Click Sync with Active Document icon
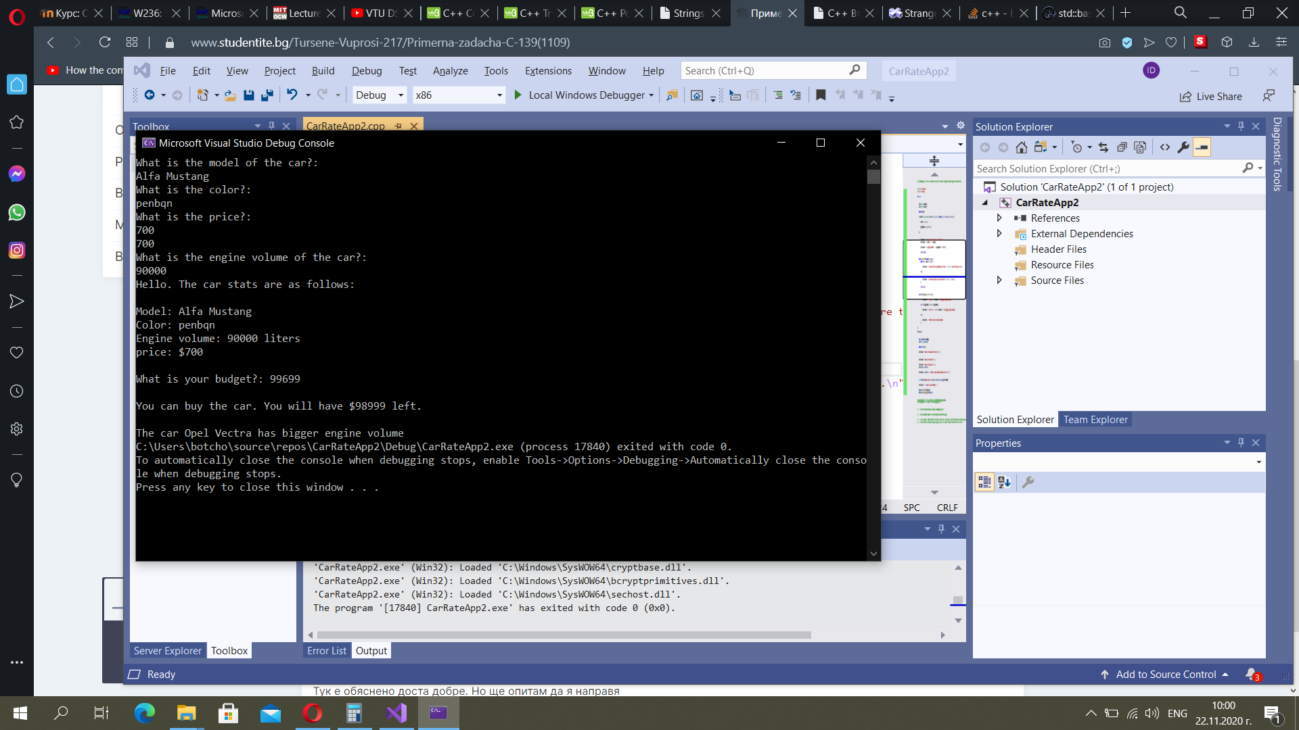This screenshot has height=730, width=1299. pyautogui.click(x=1103, y=147)
